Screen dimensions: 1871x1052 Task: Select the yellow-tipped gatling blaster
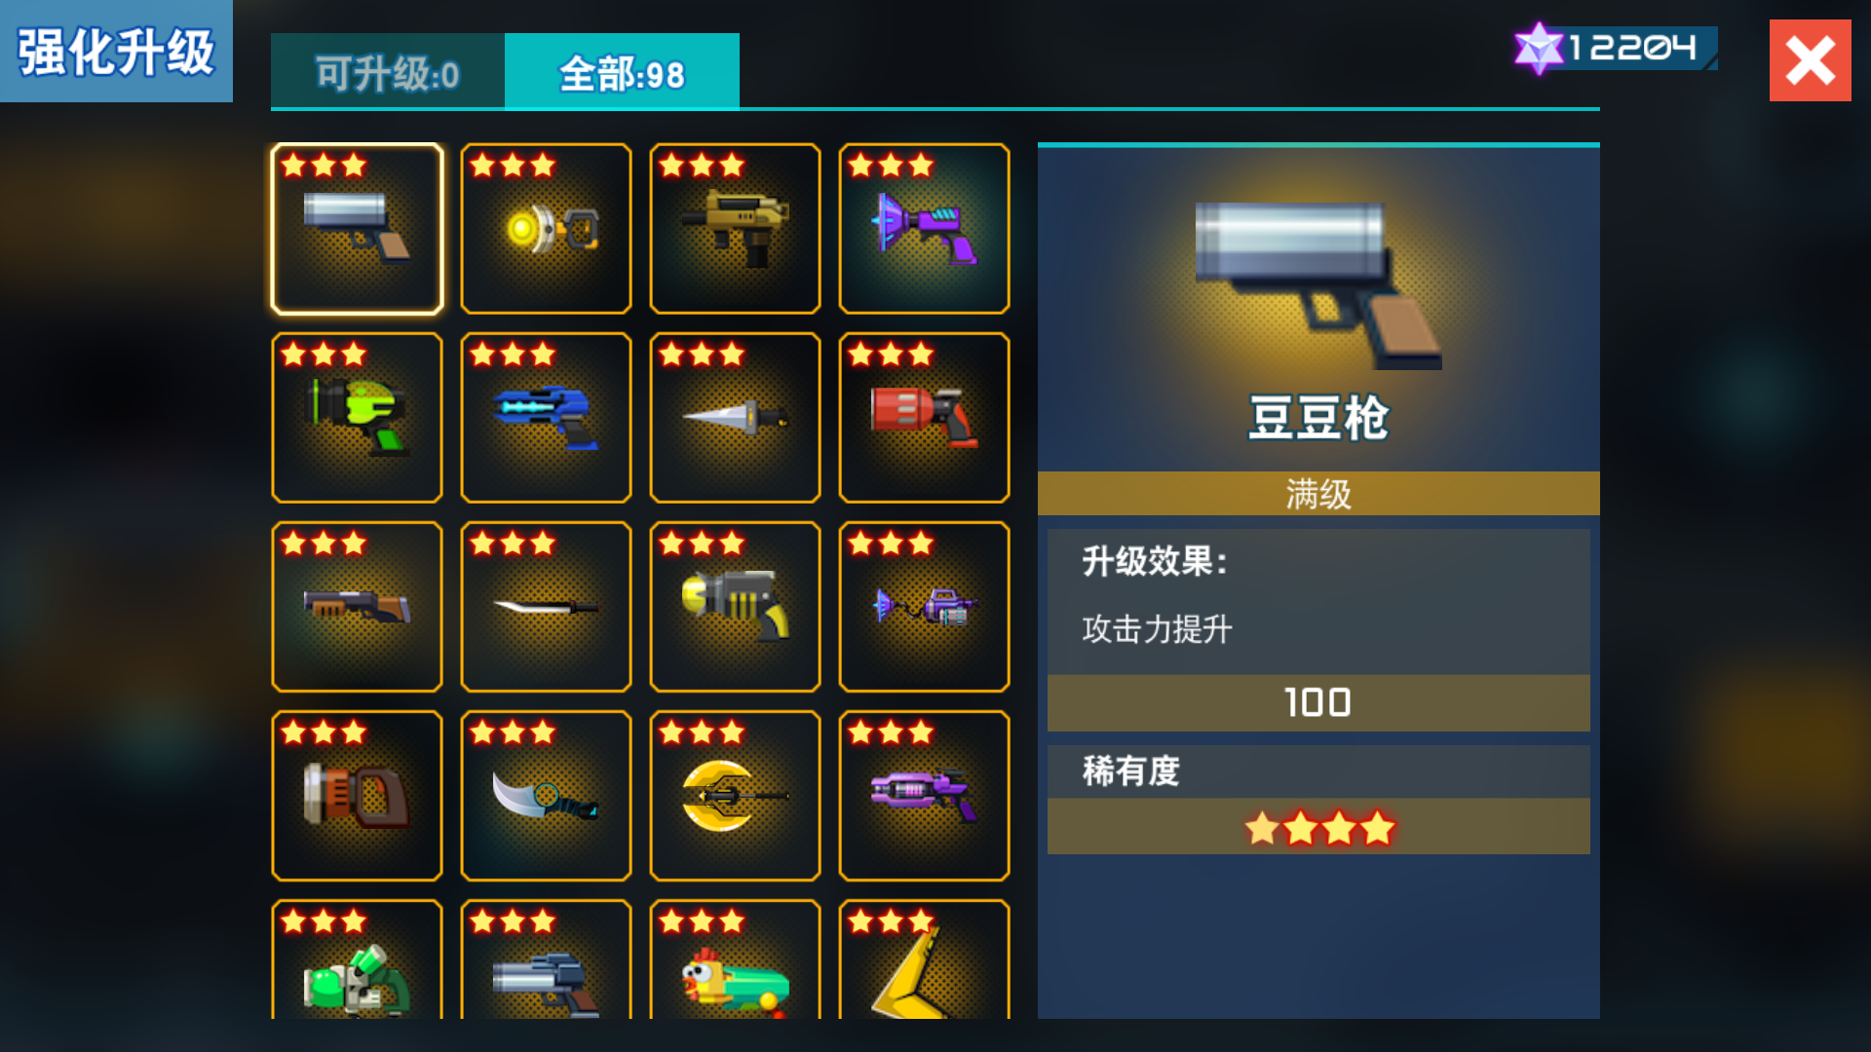point(735,607)
